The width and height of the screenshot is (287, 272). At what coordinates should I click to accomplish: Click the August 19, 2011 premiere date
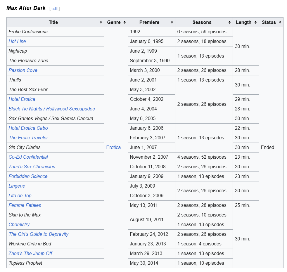tap(146, 219)
